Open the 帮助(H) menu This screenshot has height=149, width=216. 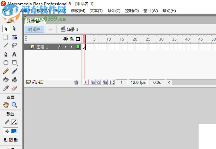169,10
